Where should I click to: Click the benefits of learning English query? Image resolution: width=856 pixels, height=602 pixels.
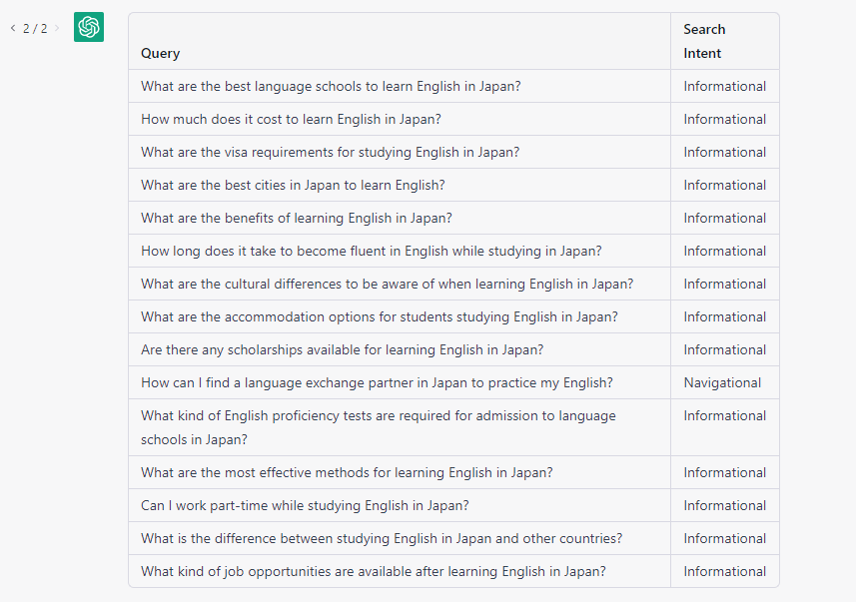click(x=297, y=218)
